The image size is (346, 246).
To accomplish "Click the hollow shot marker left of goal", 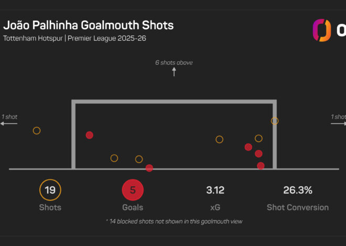I will click(x=37, y=131).
